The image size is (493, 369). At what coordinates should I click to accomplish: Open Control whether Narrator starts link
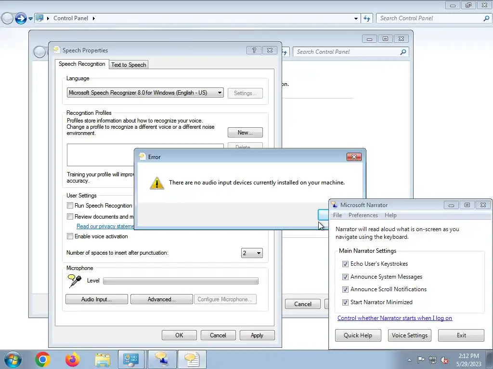point(395,318)
